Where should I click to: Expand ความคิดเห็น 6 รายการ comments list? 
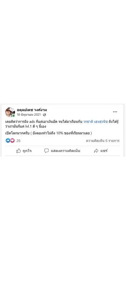pos(103,141)
